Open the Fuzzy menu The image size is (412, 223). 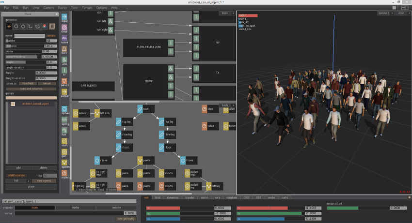(x=62, y=8)
